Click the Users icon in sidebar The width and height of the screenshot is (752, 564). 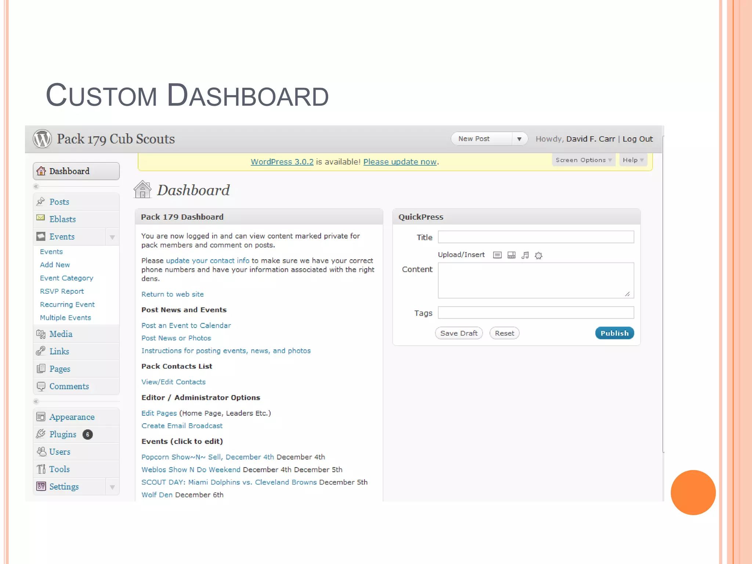[x=41, y=451]
